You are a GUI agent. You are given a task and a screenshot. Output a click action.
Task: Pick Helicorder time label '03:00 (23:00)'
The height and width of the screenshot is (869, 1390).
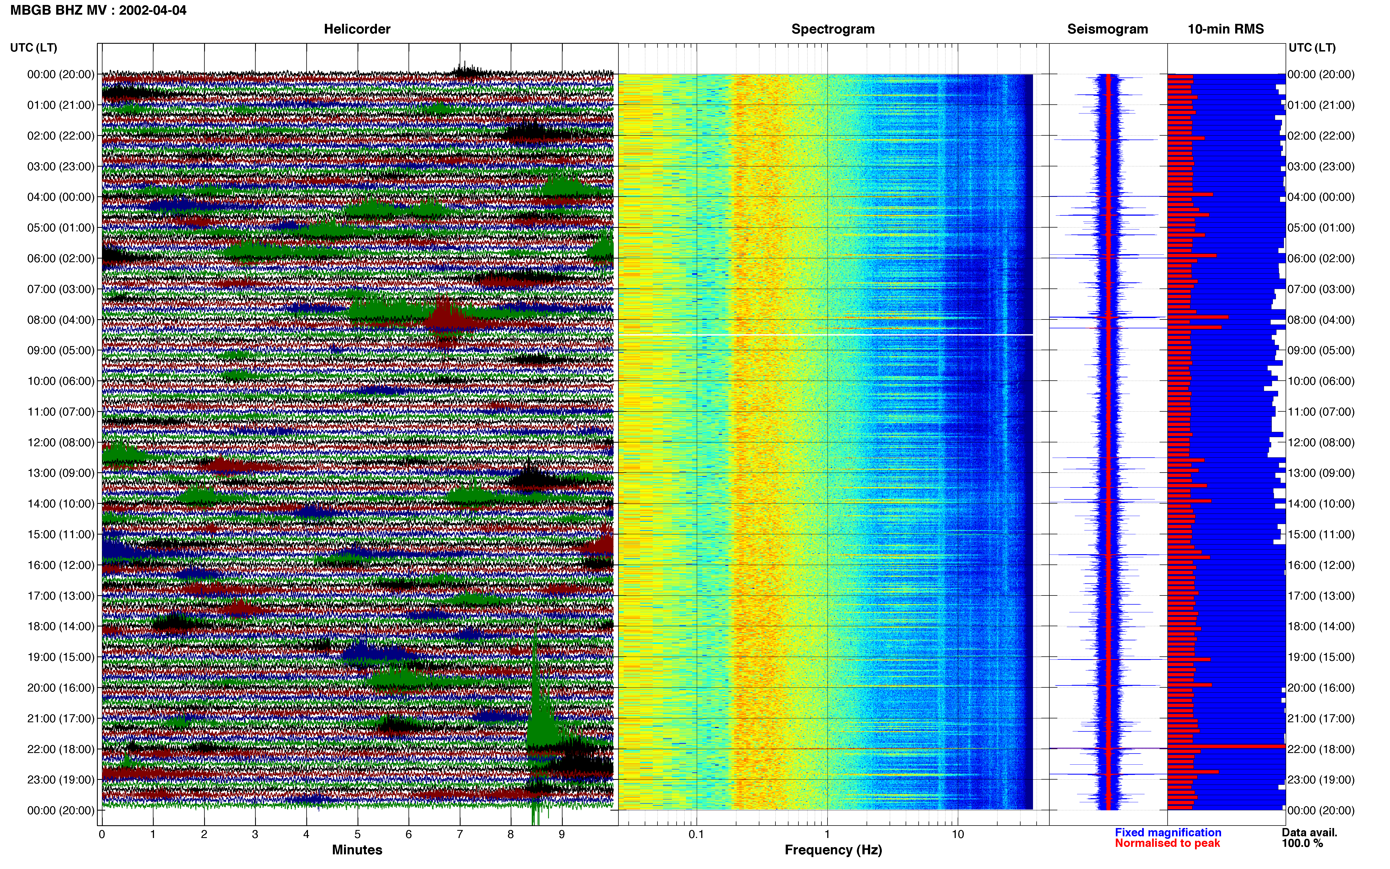(x=61, y=167)
